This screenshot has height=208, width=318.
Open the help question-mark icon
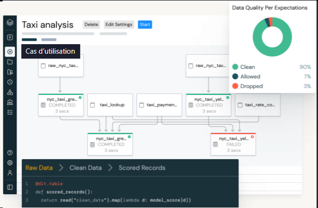pos(10,152)
